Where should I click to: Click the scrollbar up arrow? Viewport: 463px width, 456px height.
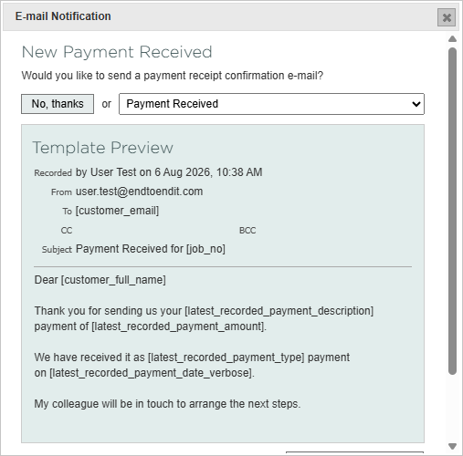(452, 38)
